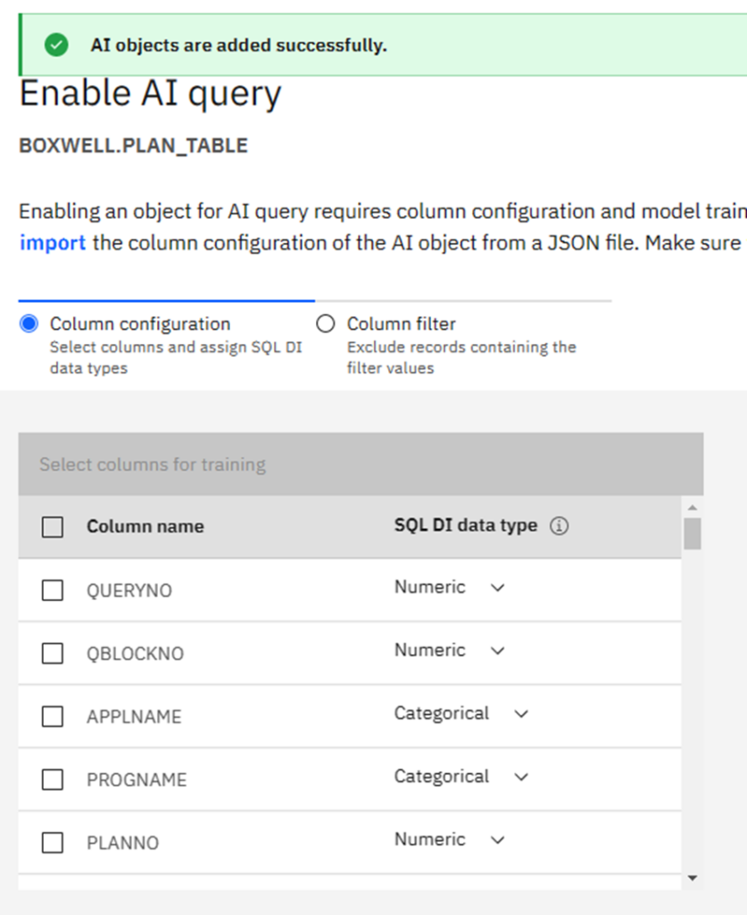Click the green success checkmark icon
The height and width of the screenshot is (915, 747).
point(57,46)
